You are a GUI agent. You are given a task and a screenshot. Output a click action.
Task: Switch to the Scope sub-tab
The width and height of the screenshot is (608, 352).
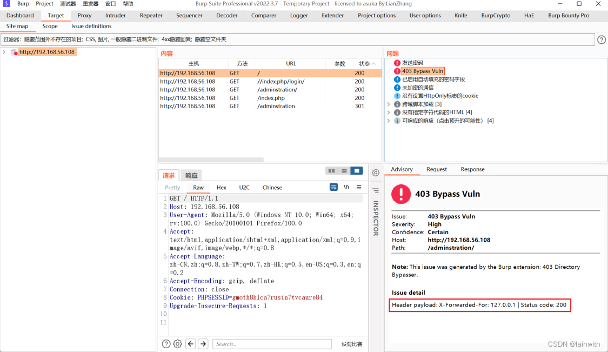pyautogui.click(x=50, y=26)
